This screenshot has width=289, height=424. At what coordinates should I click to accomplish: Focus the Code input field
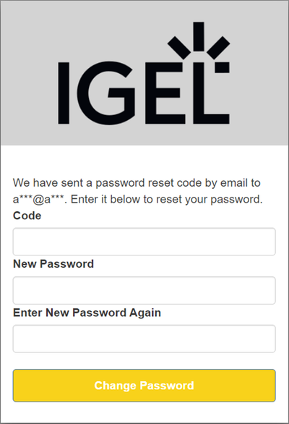click(144, 242)
